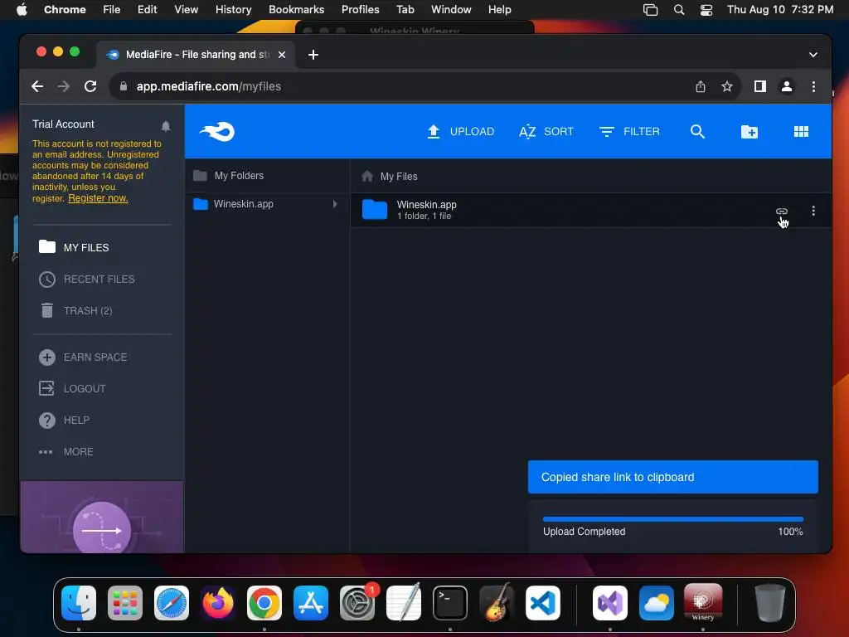
Task: Open Terminal from the dock
Action: point(450,603)
